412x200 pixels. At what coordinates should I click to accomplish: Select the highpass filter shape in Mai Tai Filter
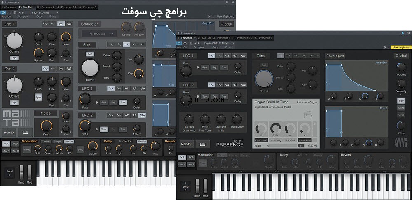[142, 44]
